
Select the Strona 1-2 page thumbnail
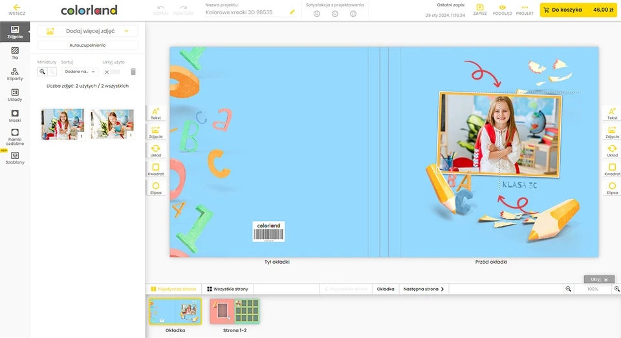tap(234, 312)
